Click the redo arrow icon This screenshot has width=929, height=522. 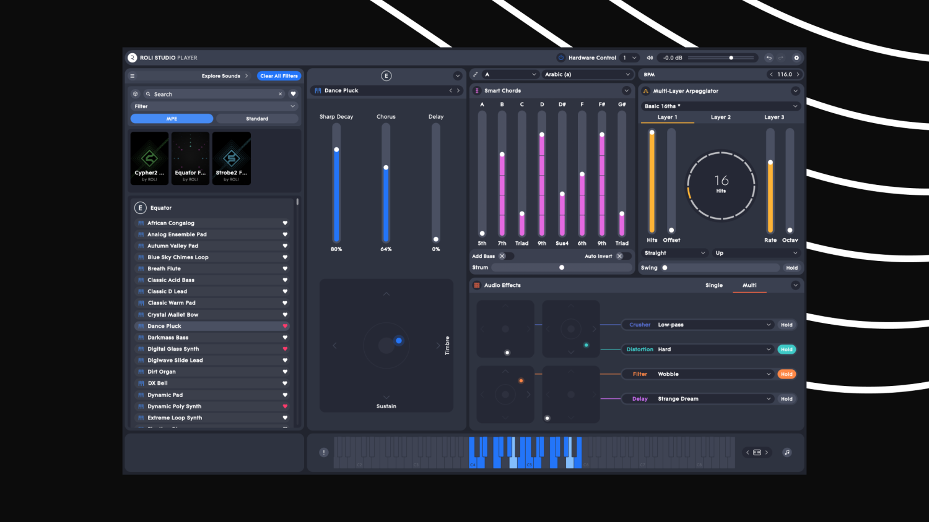pos(781,58)
